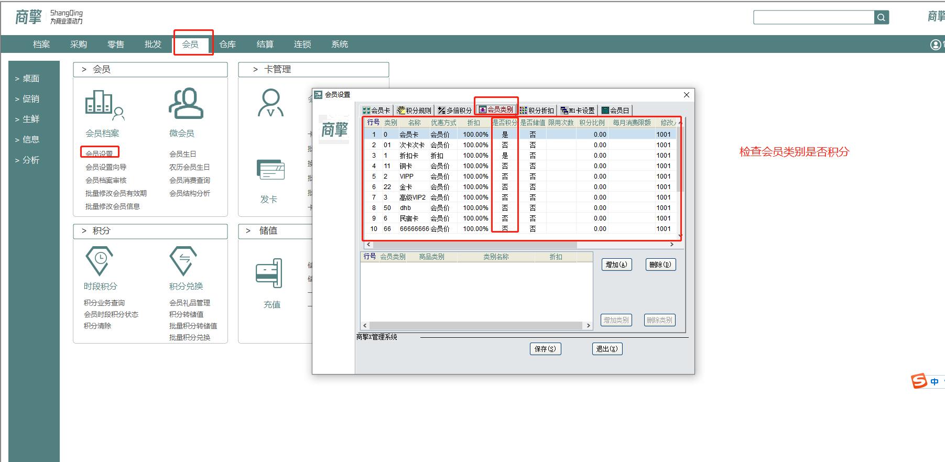This screenshot has width=945, height=462.
Task: Open the 连锁 menu
Action: tap(302, 45)
